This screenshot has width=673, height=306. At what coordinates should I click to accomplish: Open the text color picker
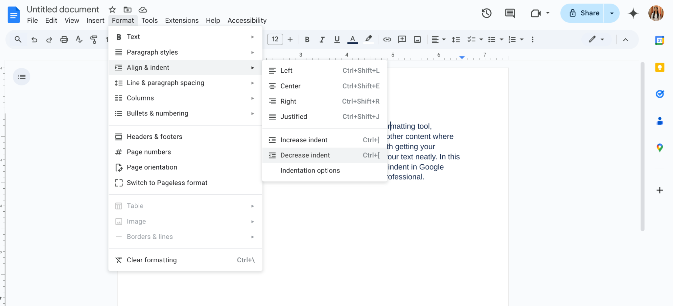click(352, 39)
